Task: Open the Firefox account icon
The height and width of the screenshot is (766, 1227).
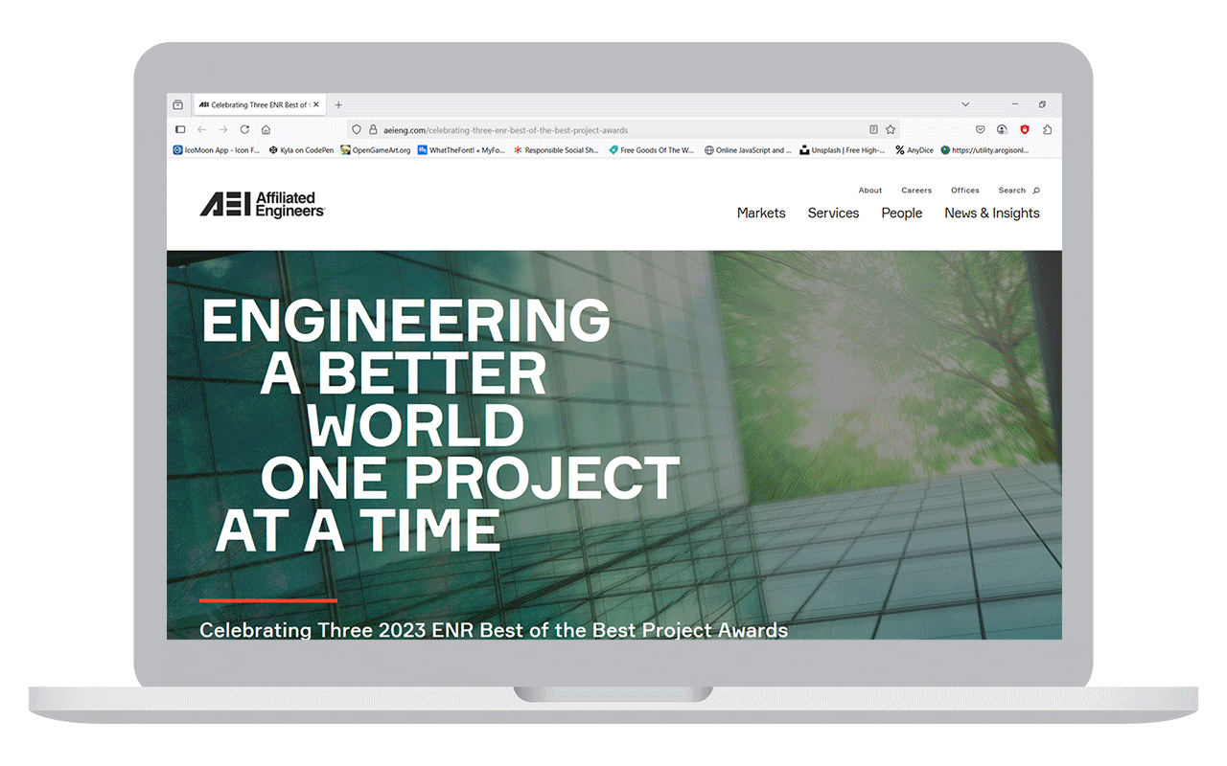Action: (x=1002, y=129)
